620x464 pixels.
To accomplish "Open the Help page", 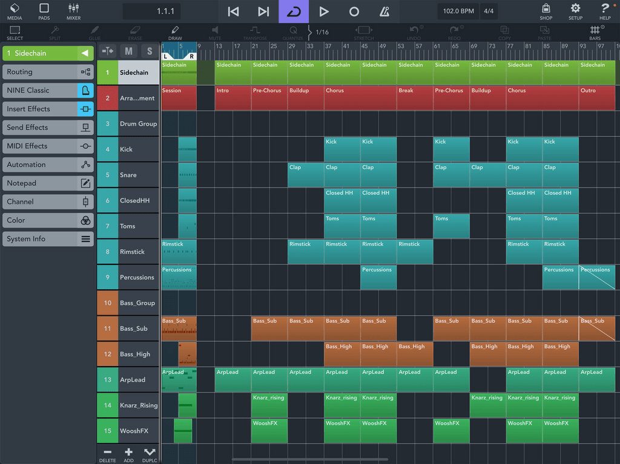I will 605,11.
